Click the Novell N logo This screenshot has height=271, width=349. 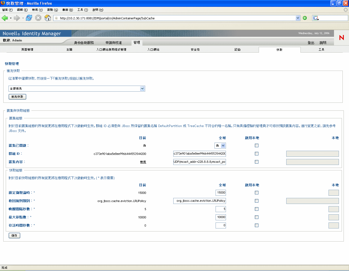(341, 38)
